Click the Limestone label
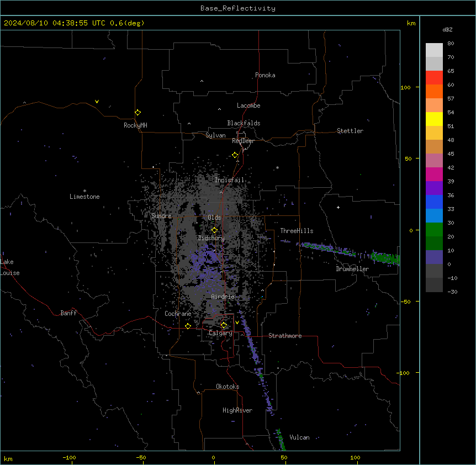 point(84,197)
